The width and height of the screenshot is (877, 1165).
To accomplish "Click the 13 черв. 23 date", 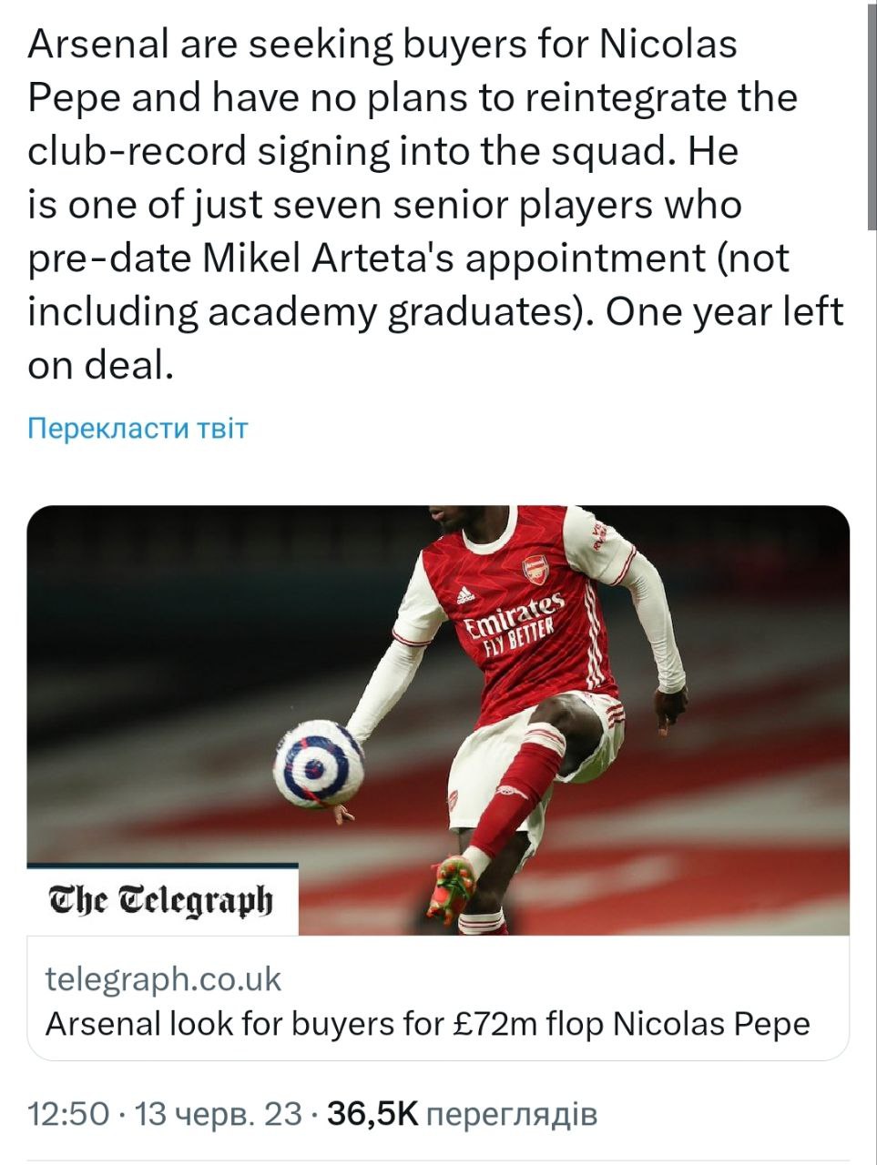I will [x=218, y=1113].
